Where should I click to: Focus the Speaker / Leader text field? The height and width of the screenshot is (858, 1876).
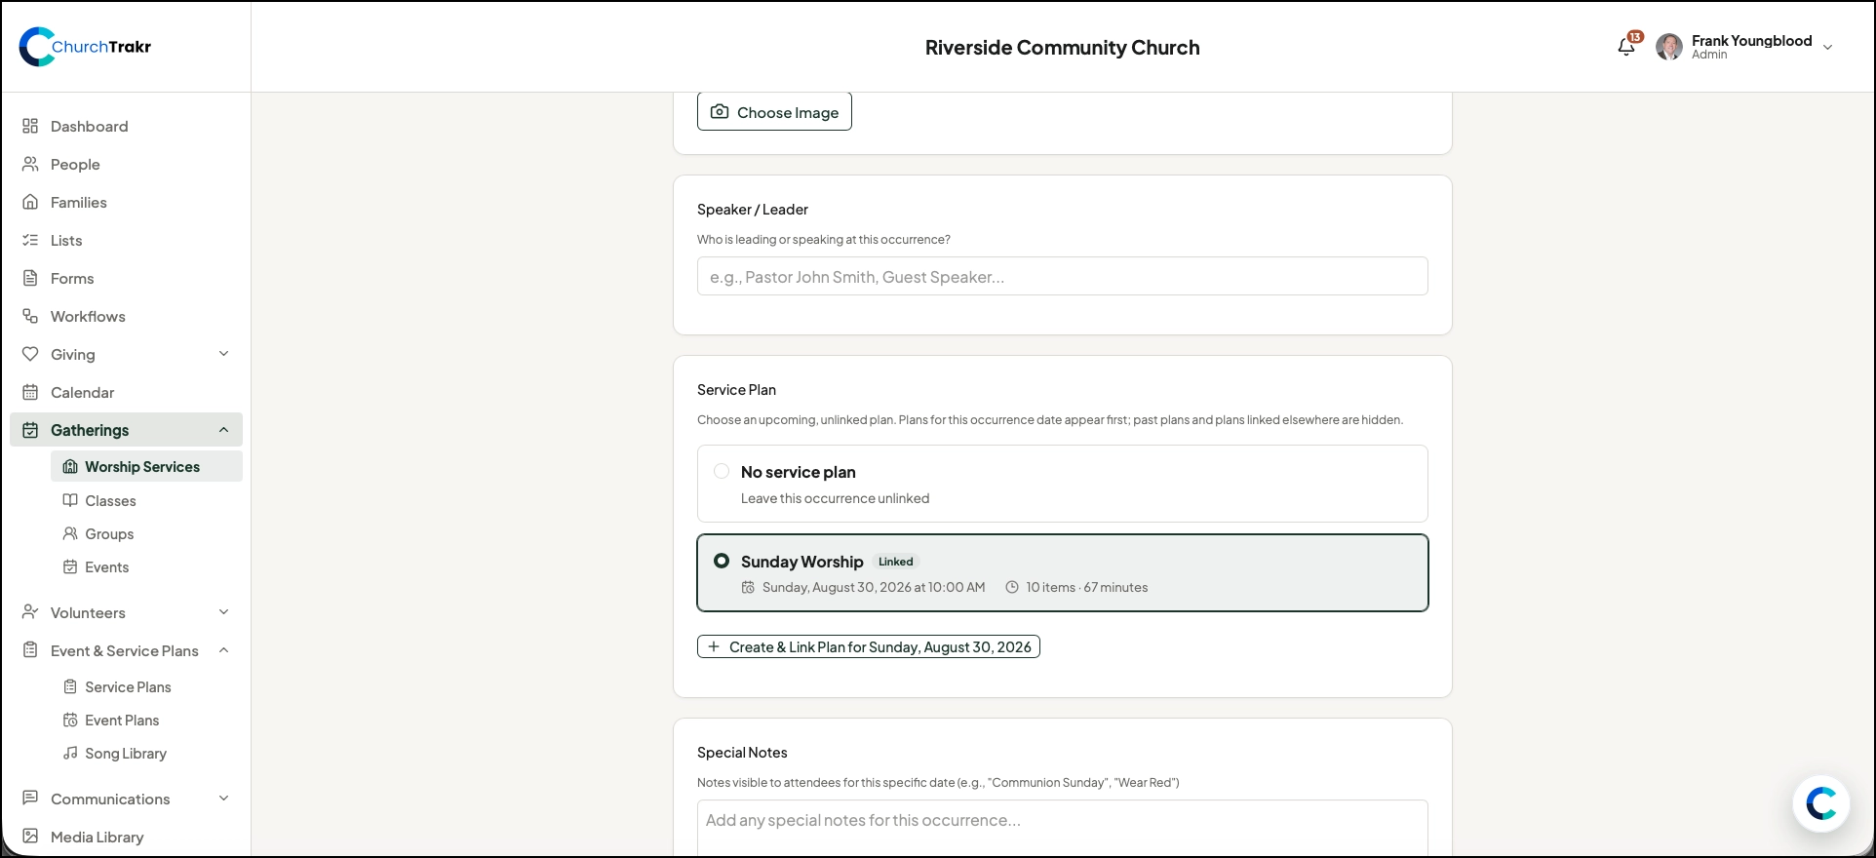(1062, 276)
